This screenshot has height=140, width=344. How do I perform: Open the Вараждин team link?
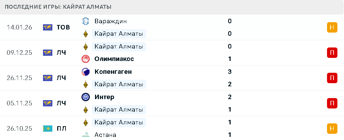coord(110,21)
